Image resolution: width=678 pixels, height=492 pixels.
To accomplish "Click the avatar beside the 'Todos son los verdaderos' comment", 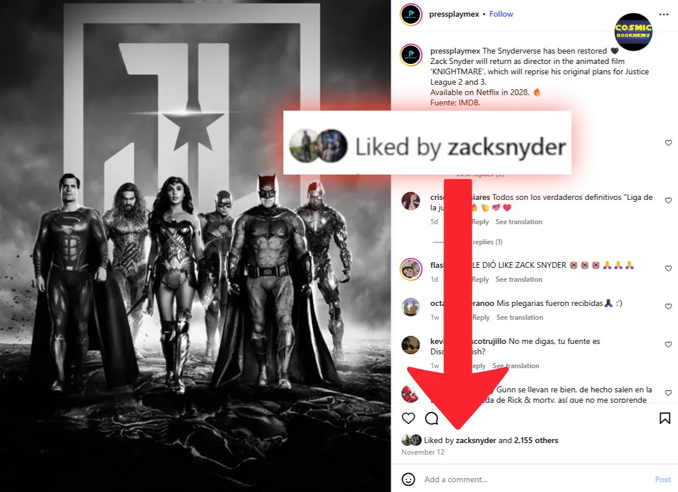I will click(x=410, y=201).
